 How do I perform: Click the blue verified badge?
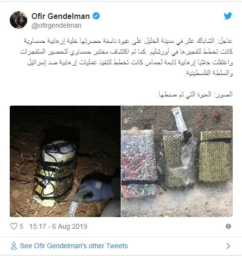pos(96,16)
